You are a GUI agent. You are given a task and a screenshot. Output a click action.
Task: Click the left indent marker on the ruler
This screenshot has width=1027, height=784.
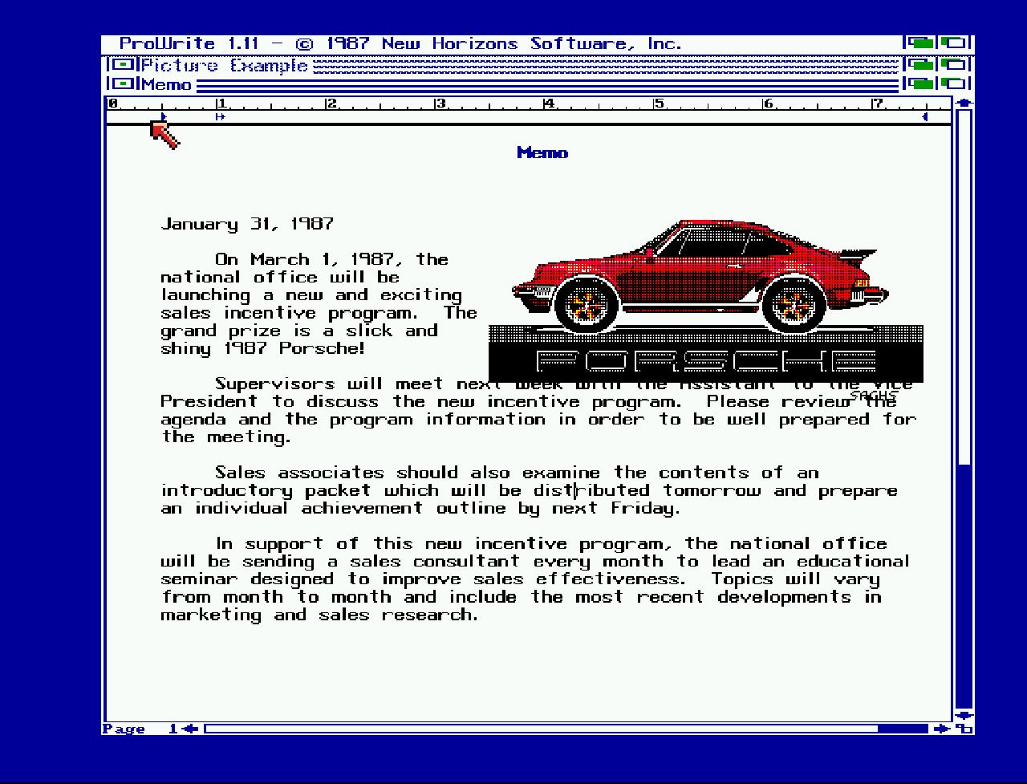click(x=164, y=117)
